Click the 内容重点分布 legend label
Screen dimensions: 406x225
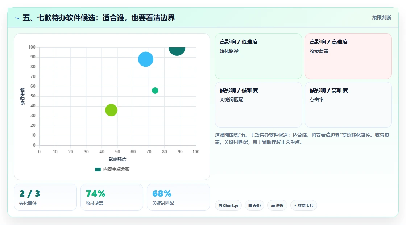pos(116,169)
